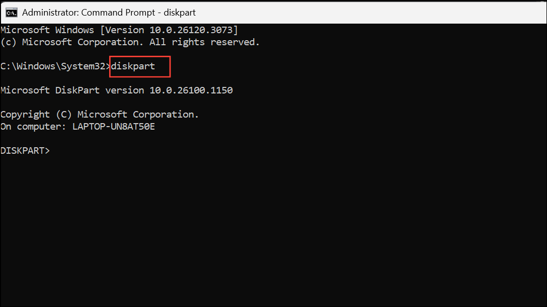Click the empty title bar area right of the title
This screenshot has width=547, height=307.
click(x=370, y=13)
